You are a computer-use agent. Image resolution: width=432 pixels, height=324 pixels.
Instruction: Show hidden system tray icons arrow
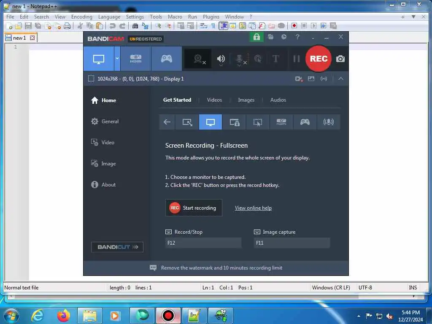click(359, 316)
